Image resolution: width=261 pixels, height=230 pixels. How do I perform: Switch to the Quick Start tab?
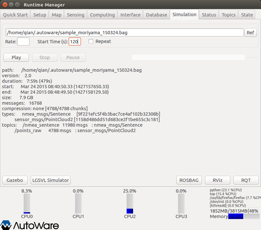pos(15,15)
